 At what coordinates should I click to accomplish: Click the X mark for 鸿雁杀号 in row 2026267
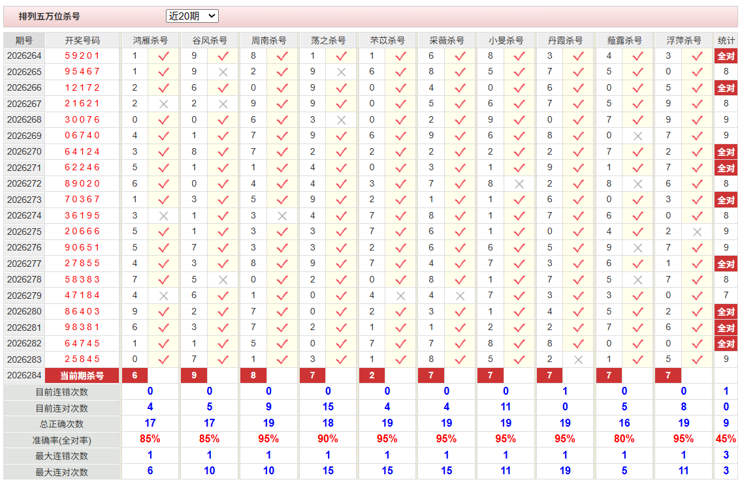click(x=164, y=104)
